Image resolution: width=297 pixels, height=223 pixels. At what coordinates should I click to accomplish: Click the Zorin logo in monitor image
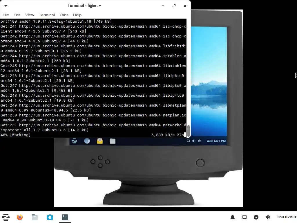pyautogui.click(x=74, y=141)
